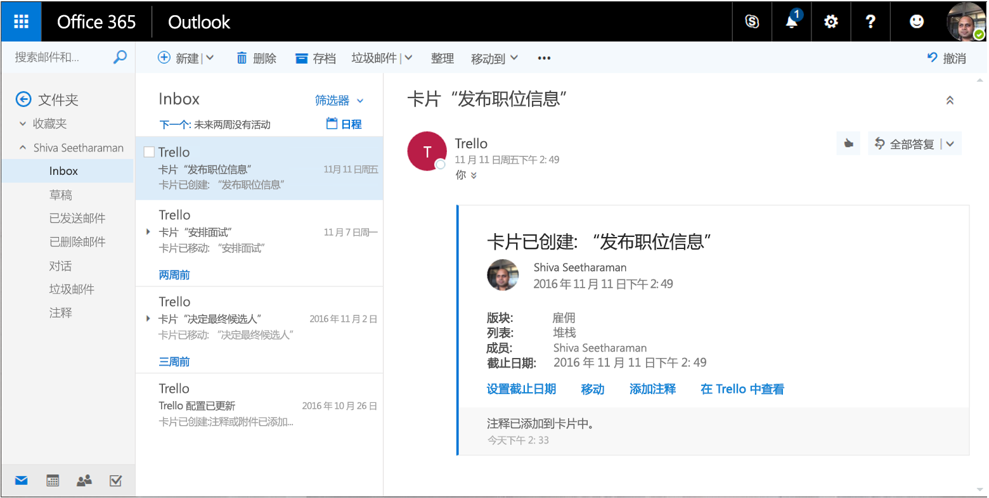Viewport: 989px width, 498px height.
Task: Click 在 Trello 中查看 link
Action: coord(742,389)
